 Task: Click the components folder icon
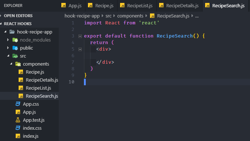pyautogui.click(x=18, y=64)
